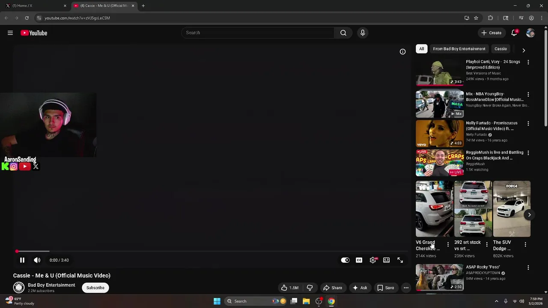Open options for V6 Grand Cherokee short
The image size is (548, 308).
[x=448, y=245]
